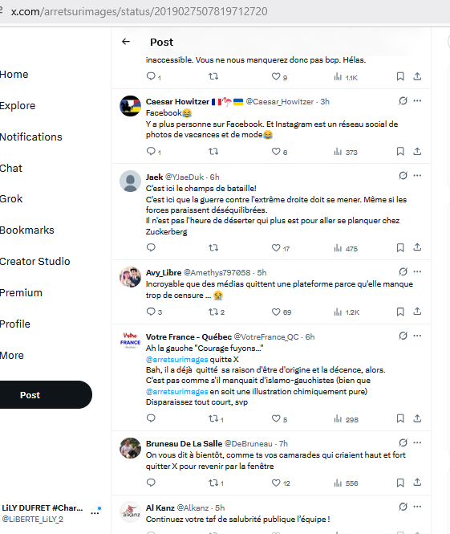Reply to Jaek's comment
Image resolution: width=450 pixels, height=534 pixels.
151,247
